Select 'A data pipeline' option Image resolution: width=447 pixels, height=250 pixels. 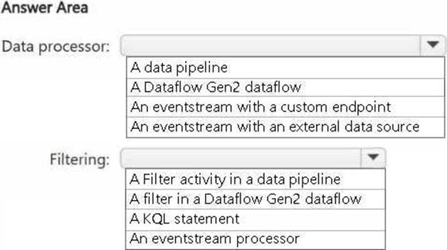(x=285, y=68)
